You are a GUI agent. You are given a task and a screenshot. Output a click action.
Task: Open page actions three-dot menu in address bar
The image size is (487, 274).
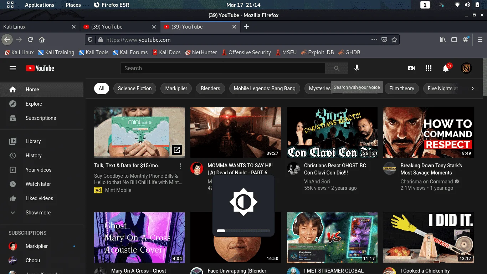374,40
